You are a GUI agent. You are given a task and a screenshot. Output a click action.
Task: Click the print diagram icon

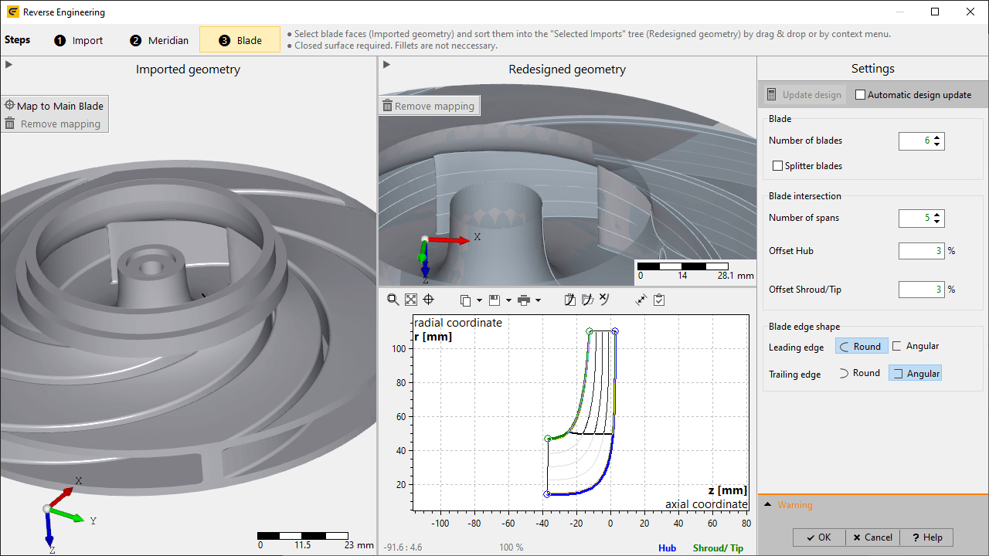click(524, 300)
